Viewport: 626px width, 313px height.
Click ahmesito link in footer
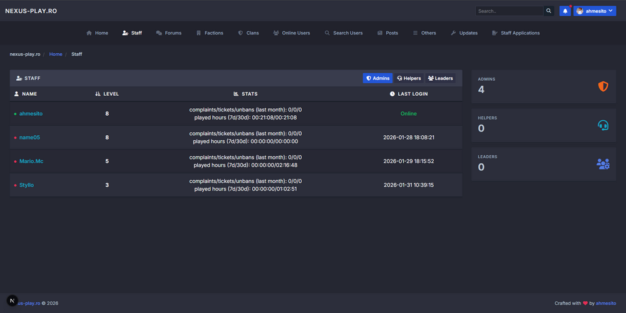tap(605, 303)
